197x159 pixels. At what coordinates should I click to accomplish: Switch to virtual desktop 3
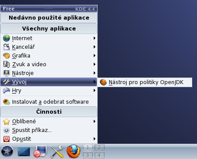tap(88, 156)
